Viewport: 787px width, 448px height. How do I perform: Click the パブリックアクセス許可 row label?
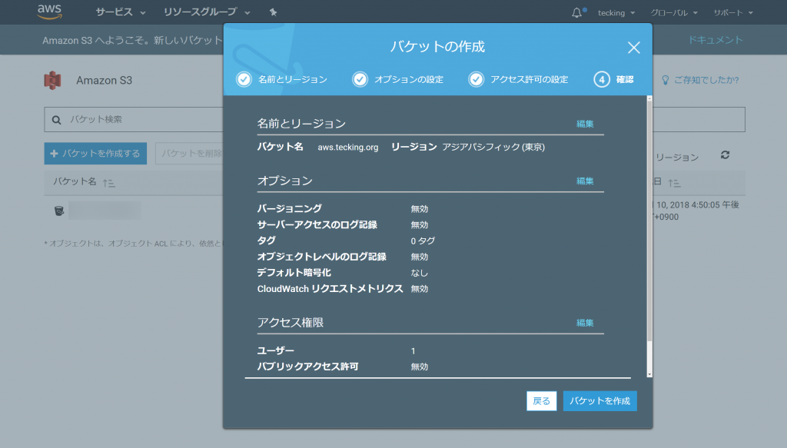pos(307,367)
